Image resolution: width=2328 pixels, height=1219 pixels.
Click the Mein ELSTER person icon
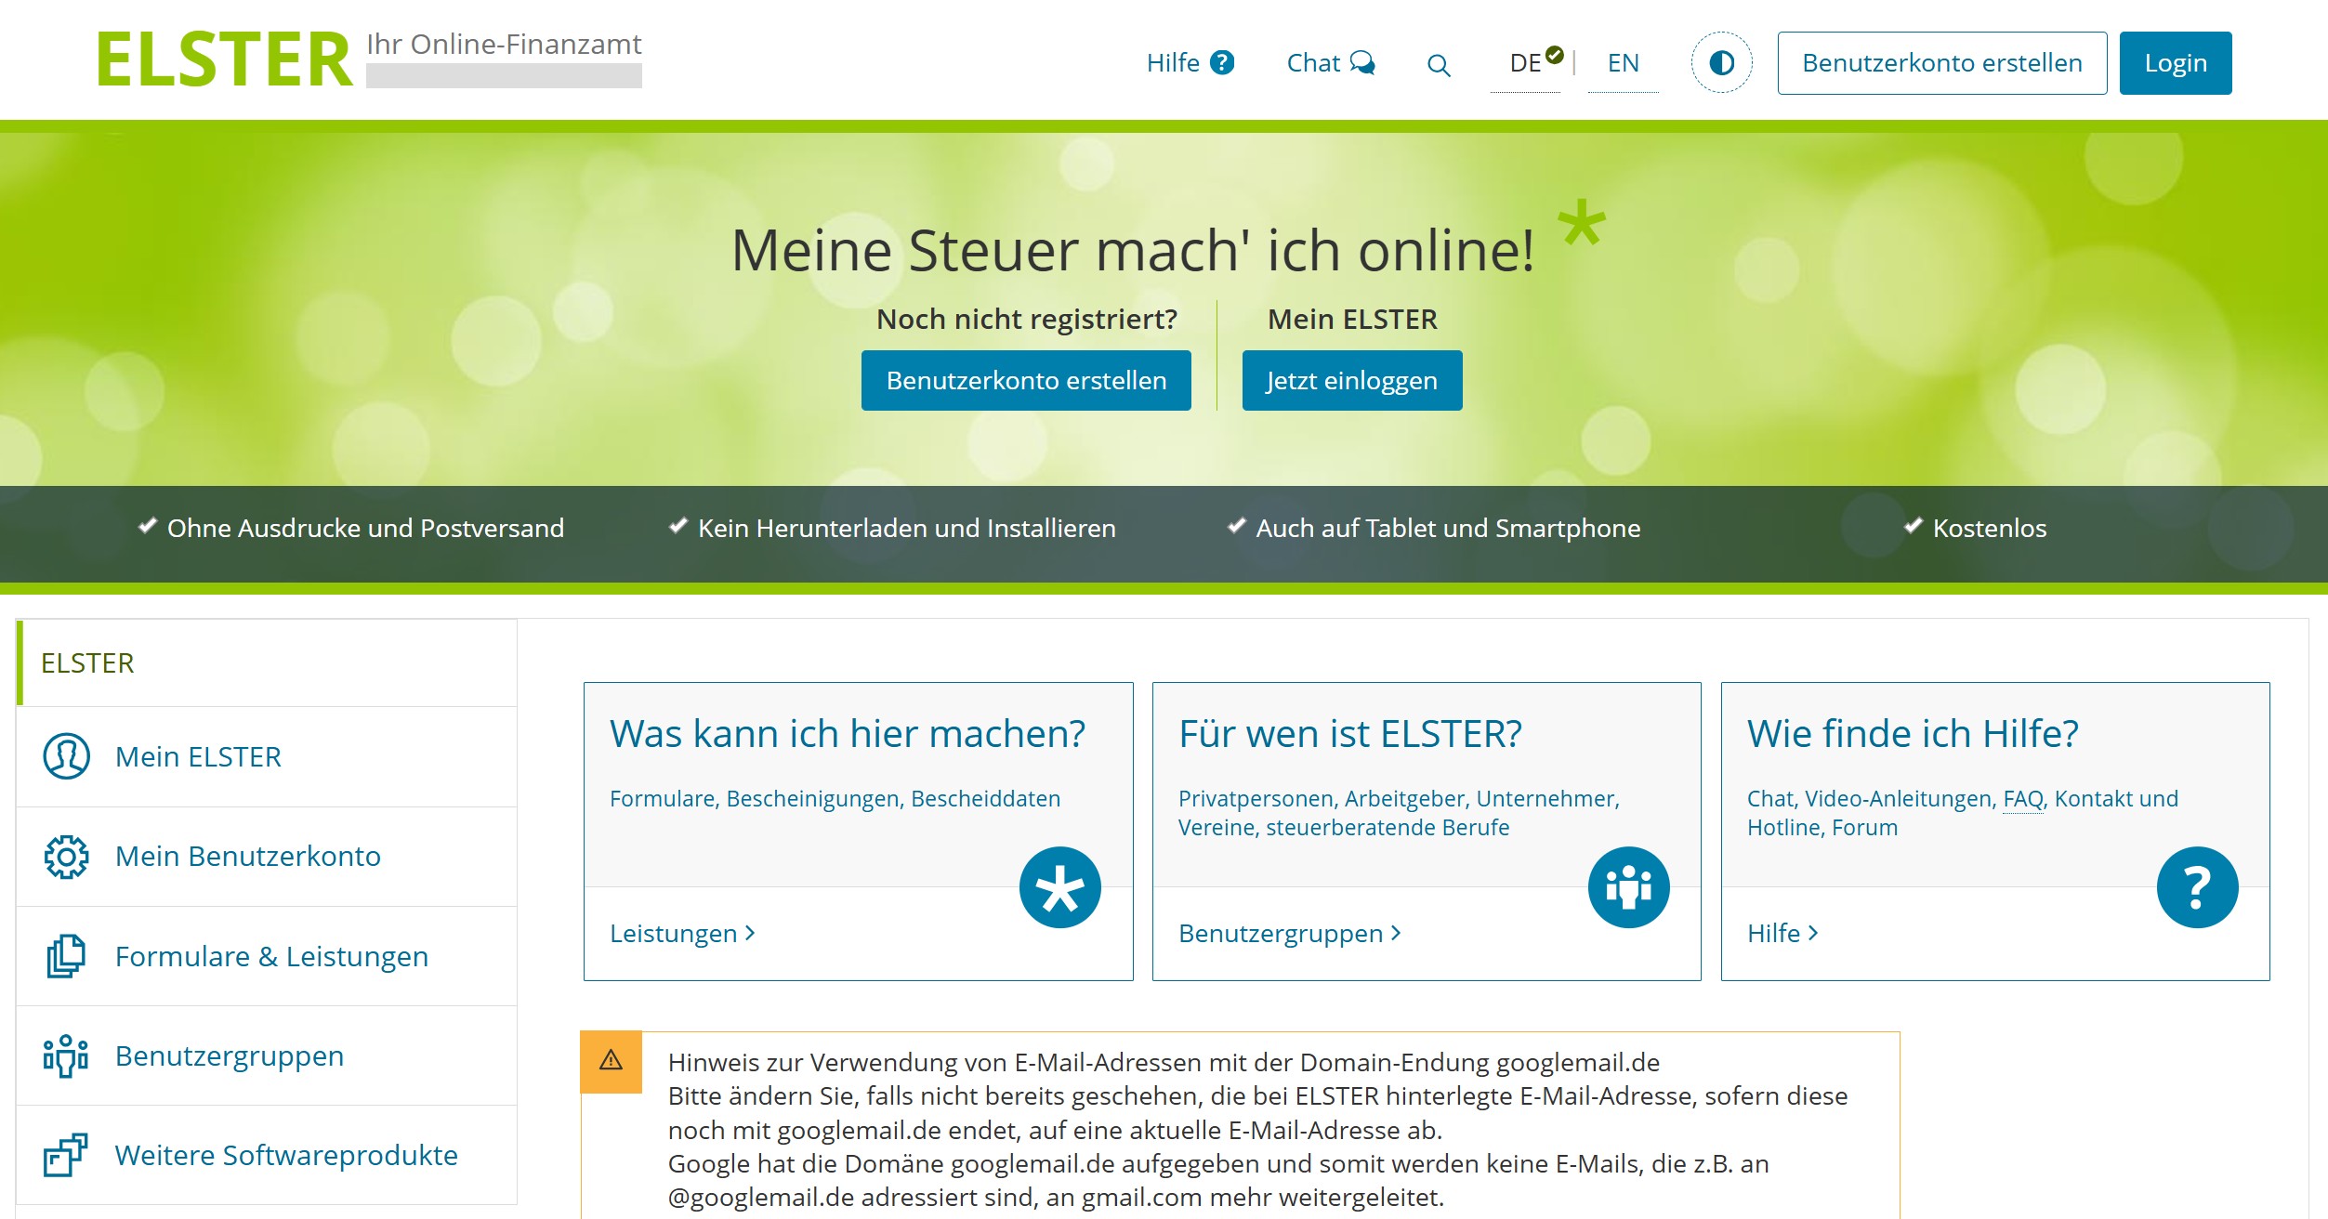point(67,756)
